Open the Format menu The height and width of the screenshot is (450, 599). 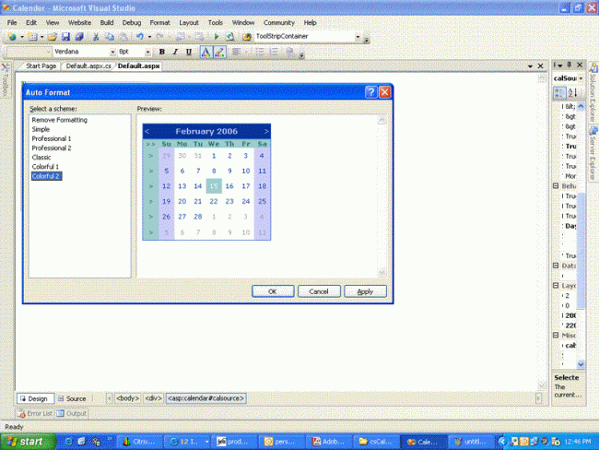click(x=159, y=22)
